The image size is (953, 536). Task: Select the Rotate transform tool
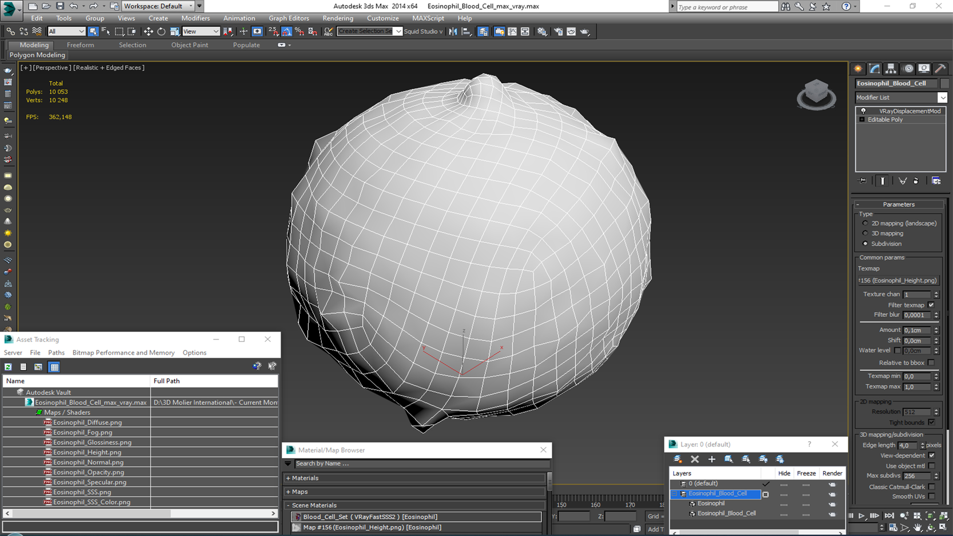click(161, 31)
